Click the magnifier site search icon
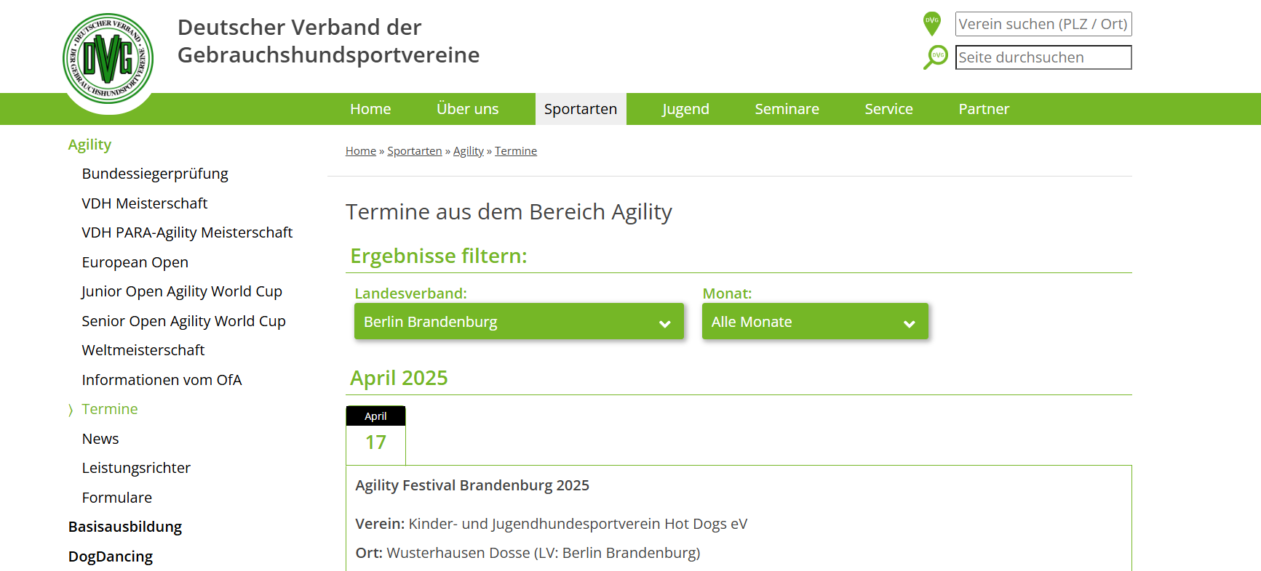 coord(935,57)
